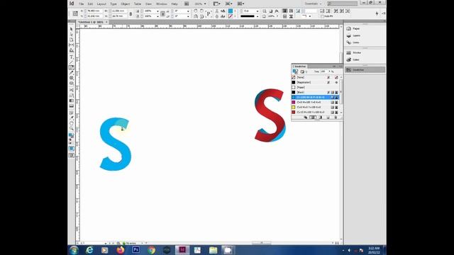Select the Direct Selection tool
This screenshot has height=255, width=454.
tap(71, 35)
